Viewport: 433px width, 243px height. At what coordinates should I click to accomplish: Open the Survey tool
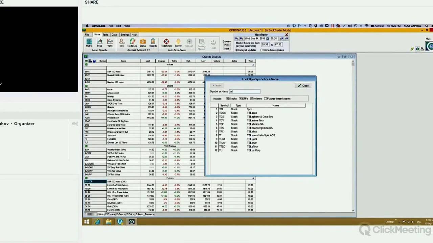(178, 43)
